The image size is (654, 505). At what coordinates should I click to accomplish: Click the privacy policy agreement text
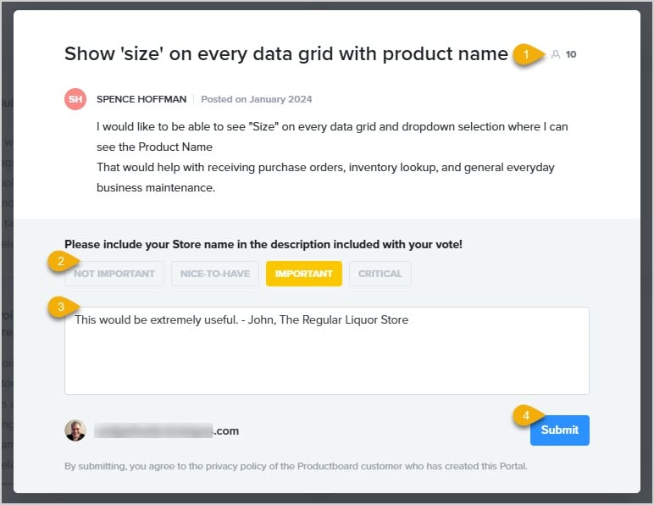(296, 466)
